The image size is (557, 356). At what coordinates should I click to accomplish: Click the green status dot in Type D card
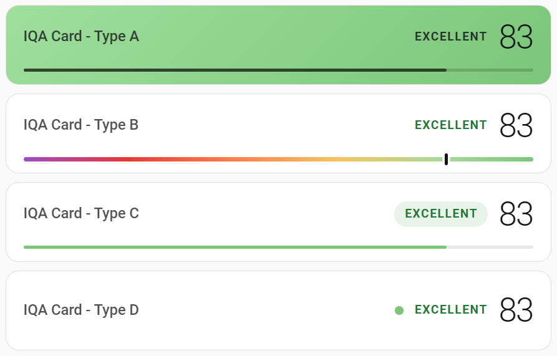(399, 310)
